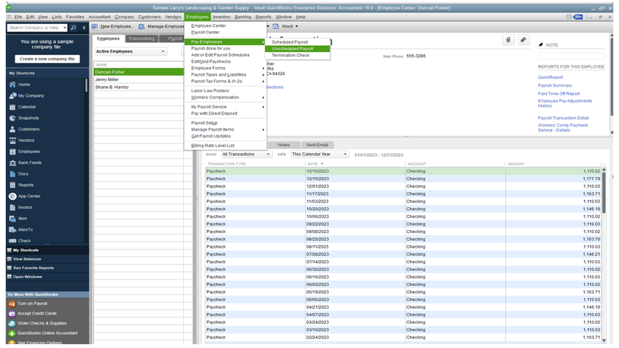Screen dimensions: 619x348
Task: Click the Home icon in My Shortcuts
Action: pyautogui.click(x=13, y=85)
